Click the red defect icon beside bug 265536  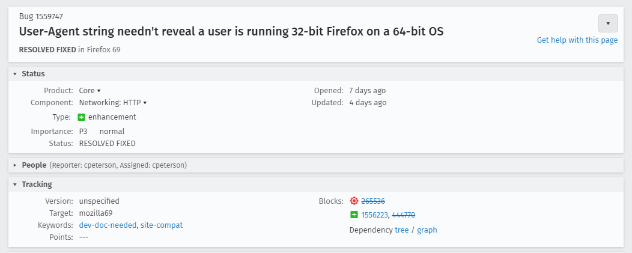point(354,201)
